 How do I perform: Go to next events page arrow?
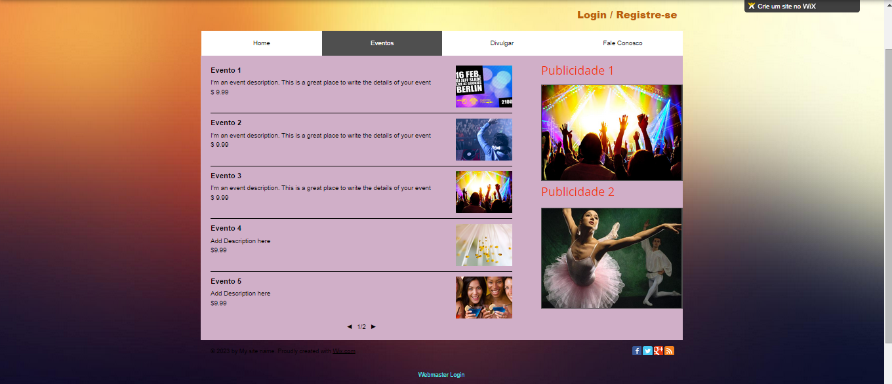pyautogui.click(x=373, y=326)
